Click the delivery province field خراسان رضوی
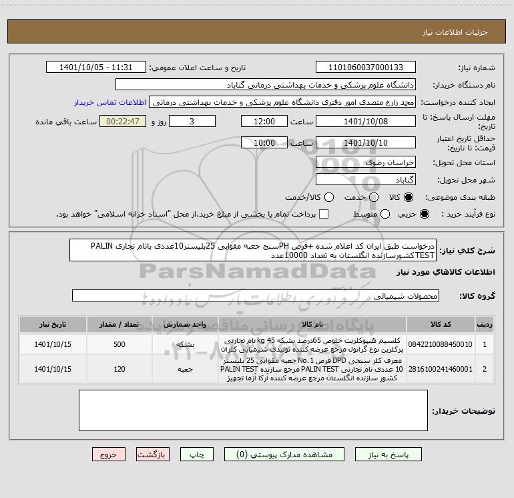 366,162
